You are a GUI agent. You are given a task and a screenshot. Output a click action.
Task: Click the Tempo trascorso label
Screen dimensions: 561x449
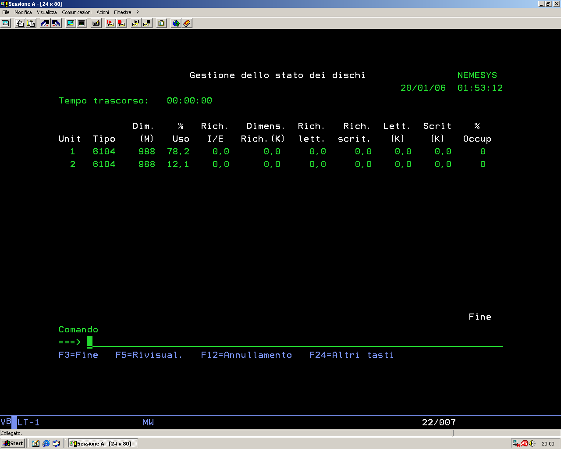104,100
